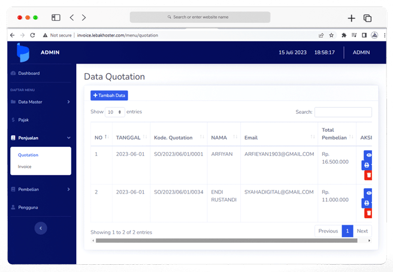
Task: Click the outer Search or enter website name bar
Action: click(200, 17)
